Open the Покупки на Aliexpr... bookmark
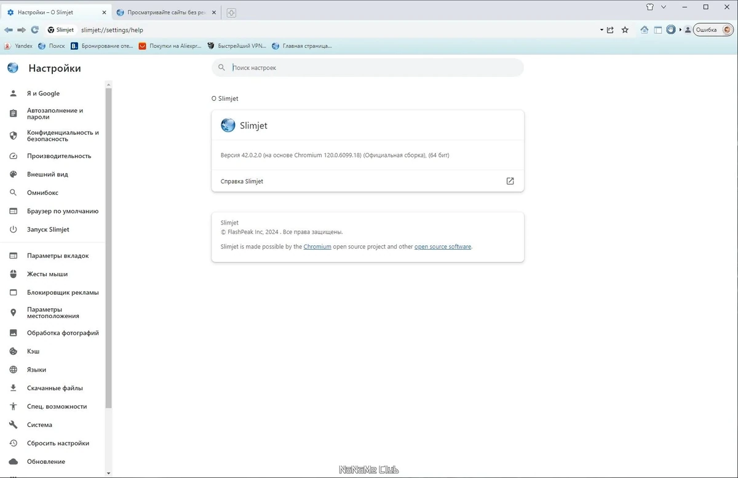The width and height of the screenshot is (738, 478). coord(171,46)
